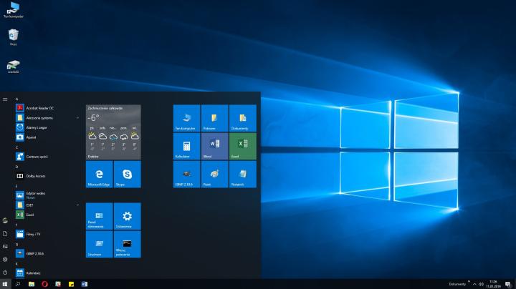Open the taskbar Dokumenty toolbar

pyautogui.click(x=457, y=284)
